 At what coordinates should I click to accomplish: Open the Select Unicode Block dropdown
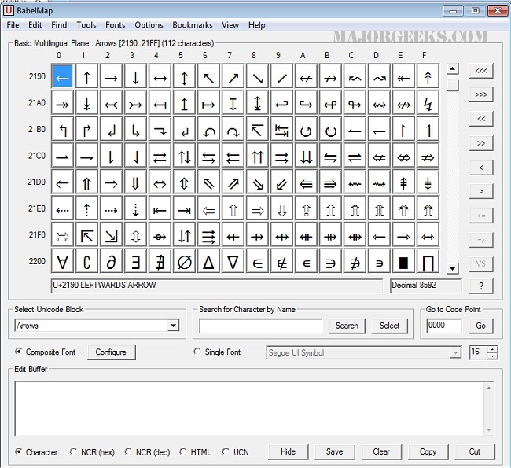click(173, 326)
